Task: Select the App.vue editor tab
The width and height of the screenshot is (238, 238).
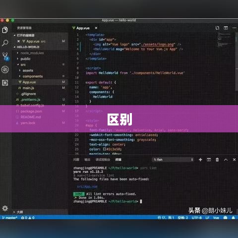Action: [x=83, y=28]
